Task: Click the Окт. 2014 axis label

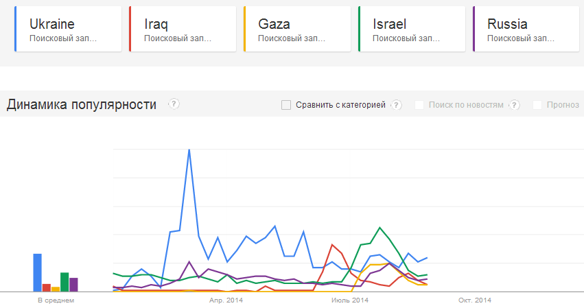Action: click(475, 300)
